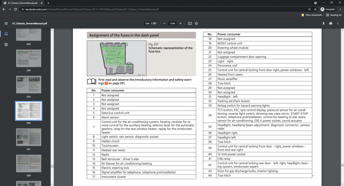Open the Reading list
344x186 pixels.
tap(334, 15)
